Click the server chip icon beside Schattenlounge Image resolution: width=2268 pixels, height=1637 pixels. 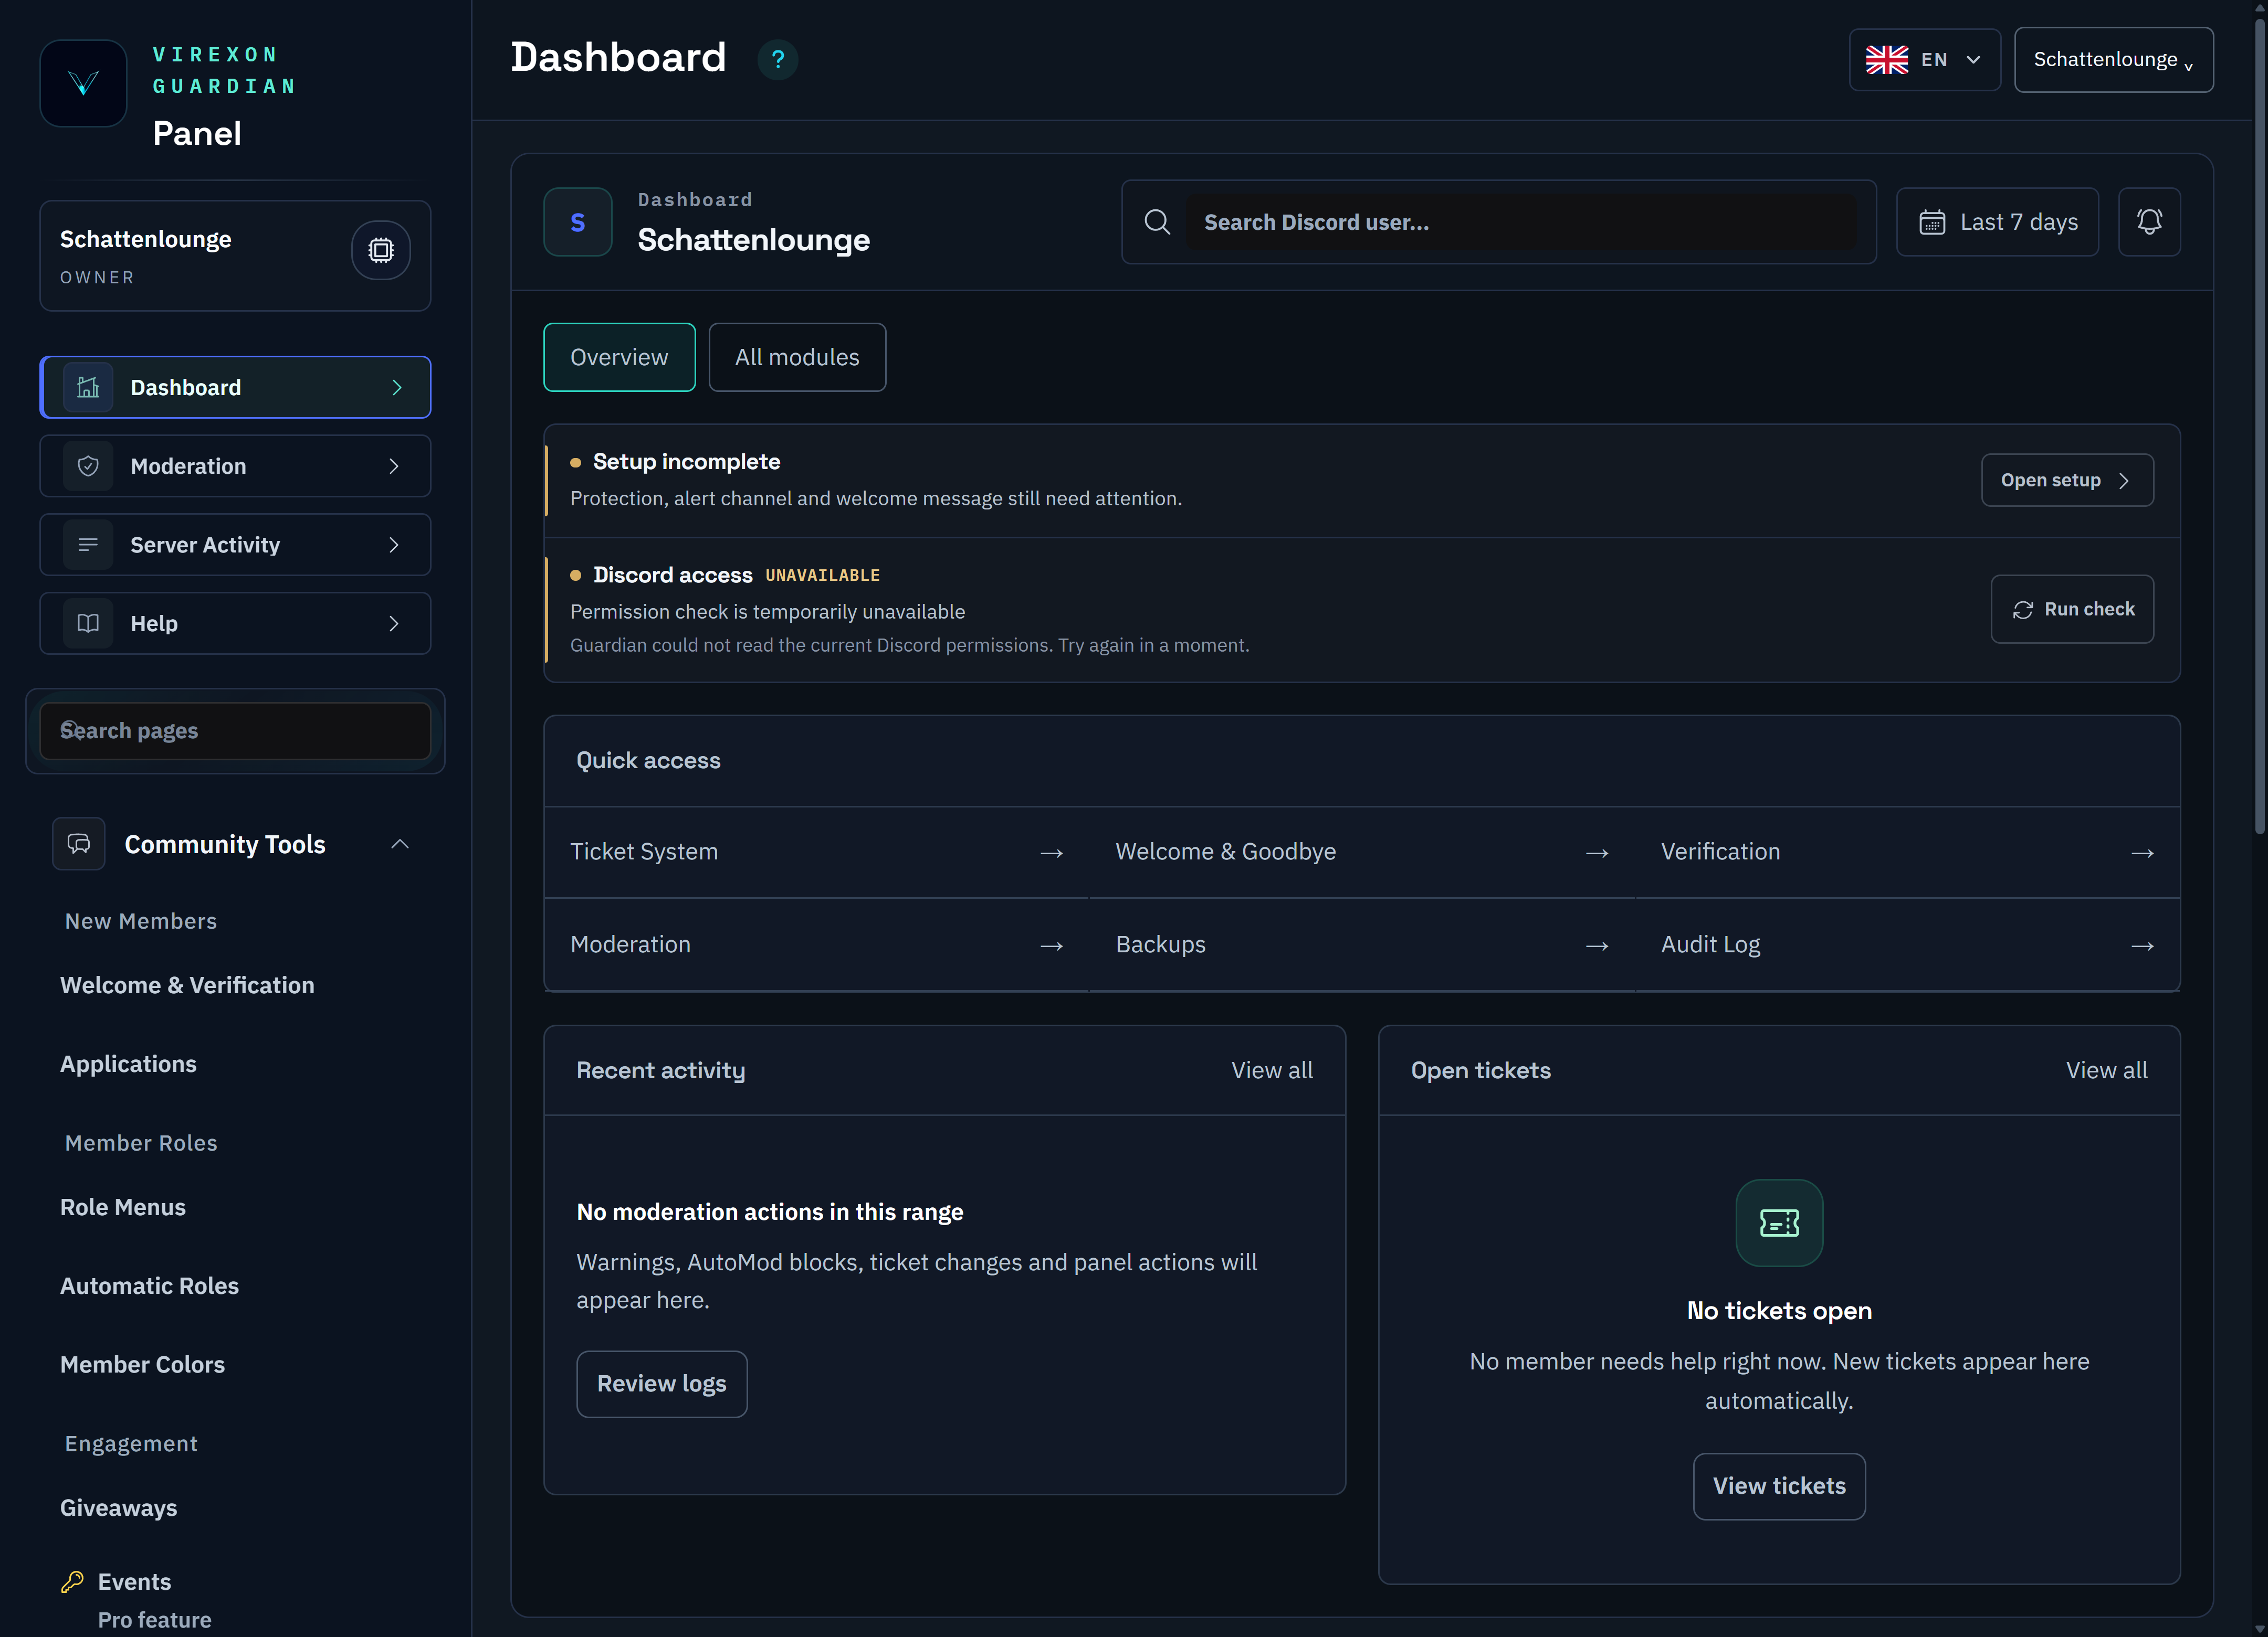[381, 250]
